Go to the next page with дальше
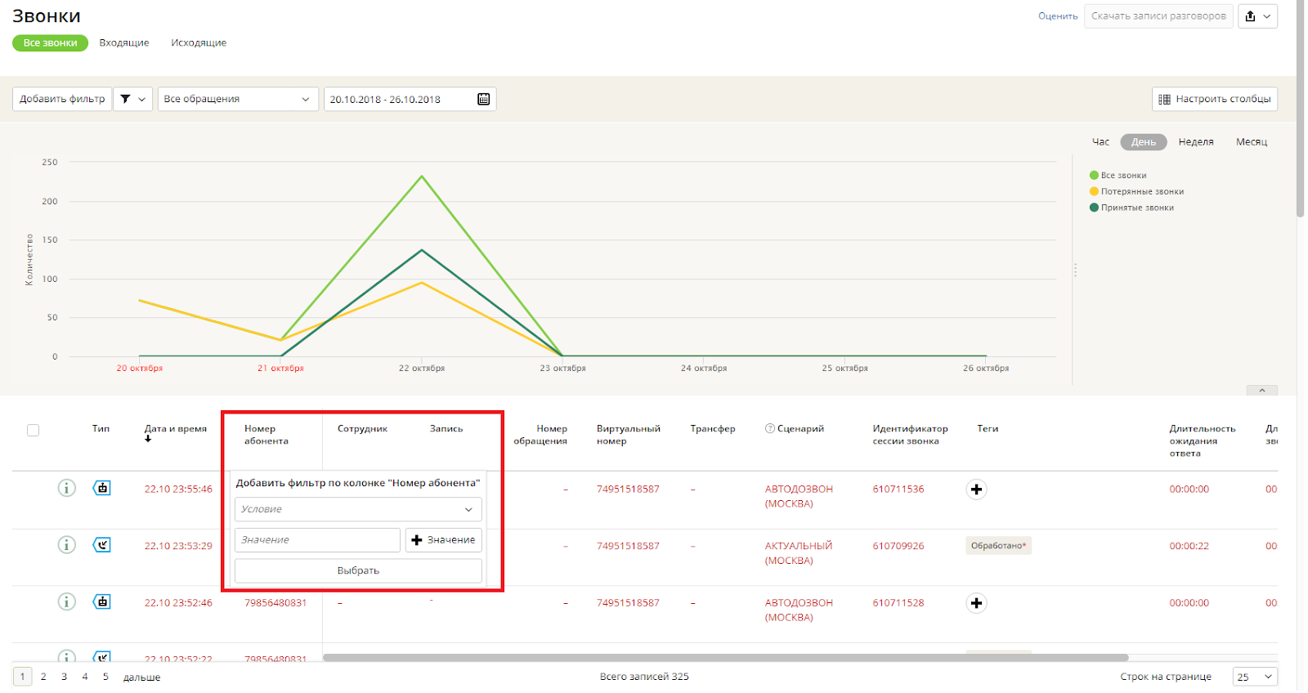The width and height of the screenshot is (1308, 693). (141, 677)
